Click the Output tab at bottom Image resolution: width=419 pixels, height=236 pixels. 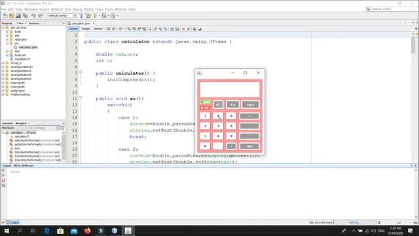pos(12,223)
